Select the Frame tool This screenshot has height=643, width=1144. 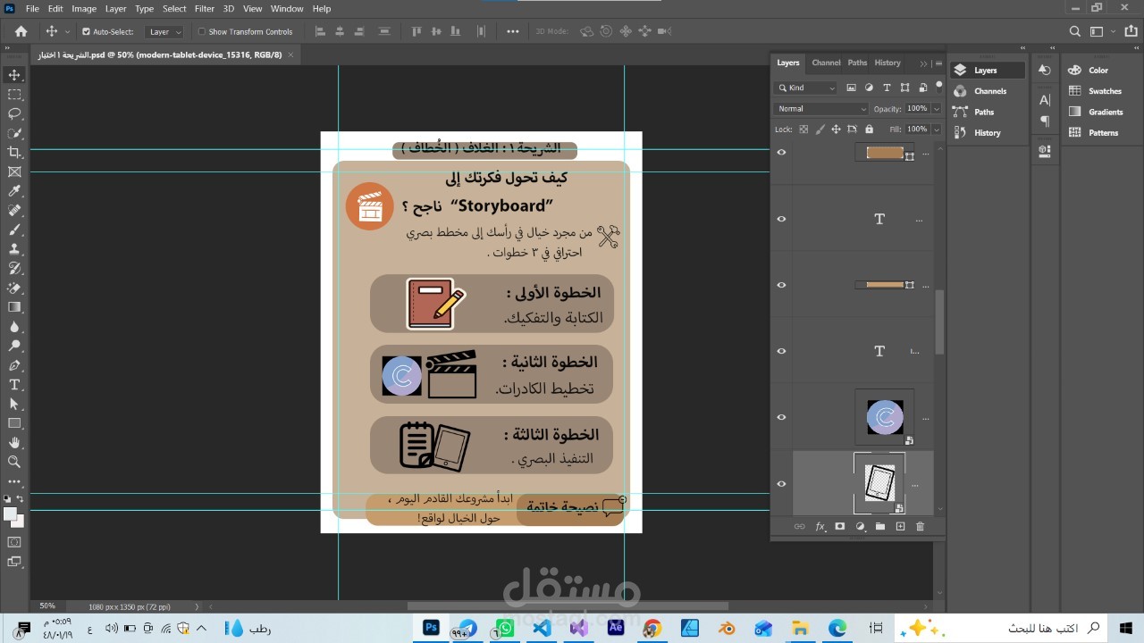[14, 171]
